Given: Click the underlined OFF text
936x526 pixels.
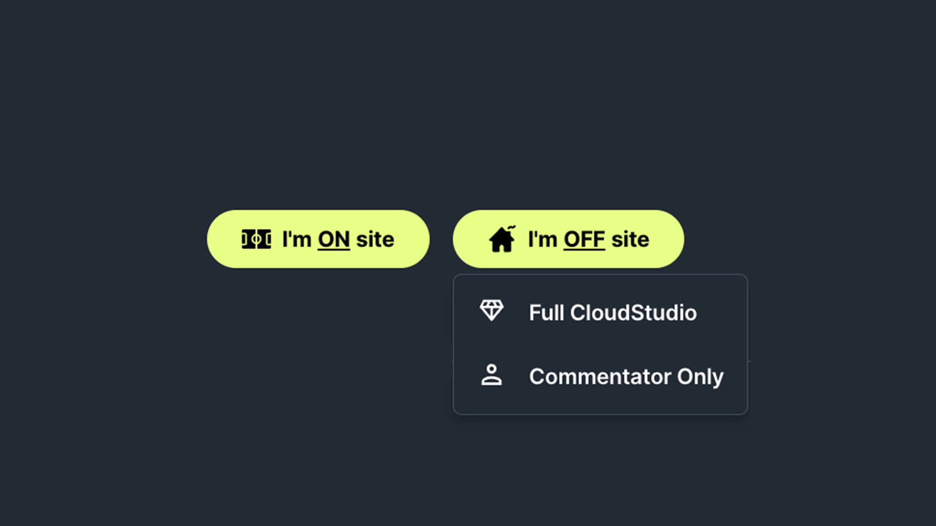Looking at the screenshot, I should pos(584,240).
